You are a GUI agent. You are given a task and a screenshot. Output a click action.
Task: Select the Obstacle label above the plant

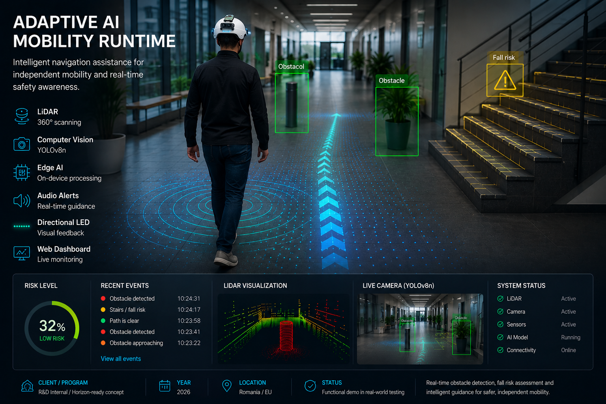(x=392, y=80)
